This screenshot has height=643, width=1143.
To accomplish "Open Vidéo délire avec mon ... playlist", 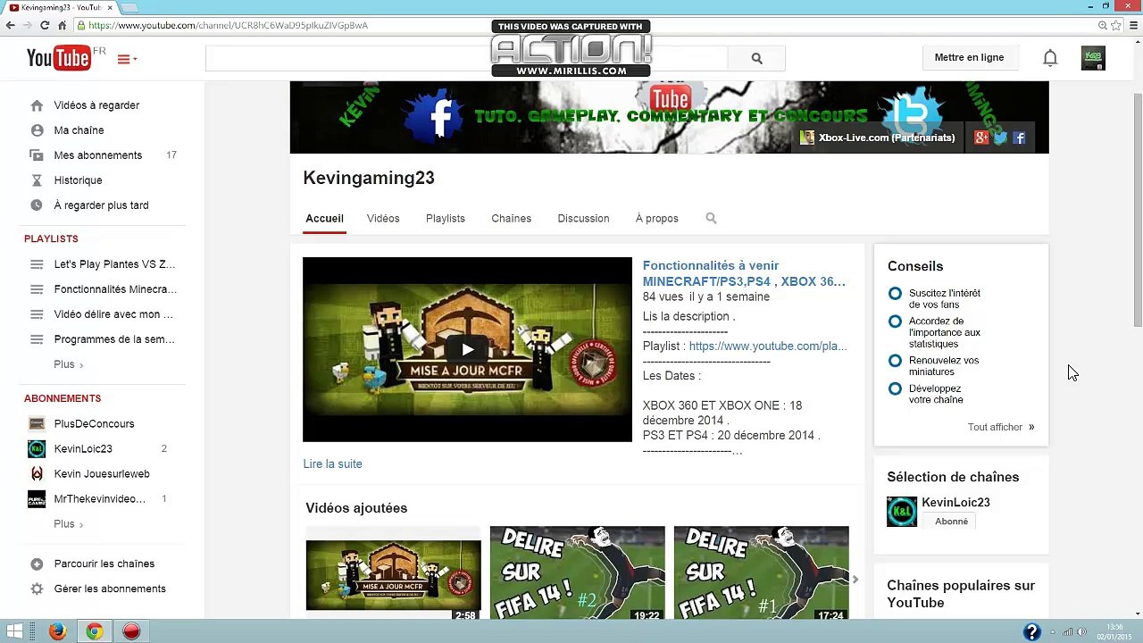I will tap(113, 314).
